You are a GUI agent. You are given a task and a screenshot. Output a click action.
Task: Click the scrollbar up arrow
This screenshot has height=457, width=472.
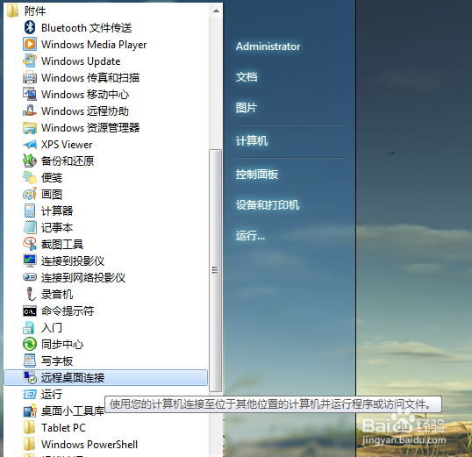click(x=216, y=11)
